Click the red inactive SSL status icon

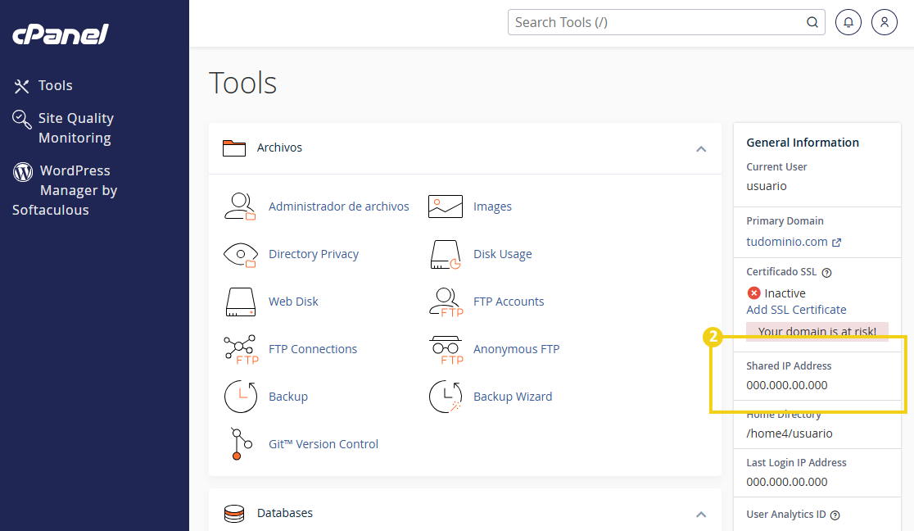coord(753,293)
